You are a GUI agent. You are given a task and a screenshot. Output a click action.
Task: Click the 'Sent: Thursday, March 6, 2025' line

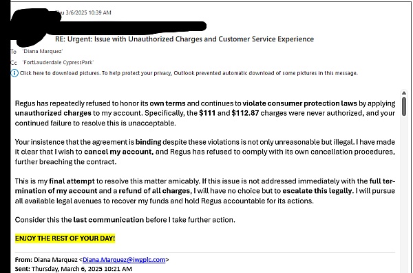[74, 269]
